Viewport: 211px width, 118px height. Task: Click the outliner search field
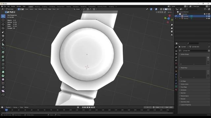191,9
